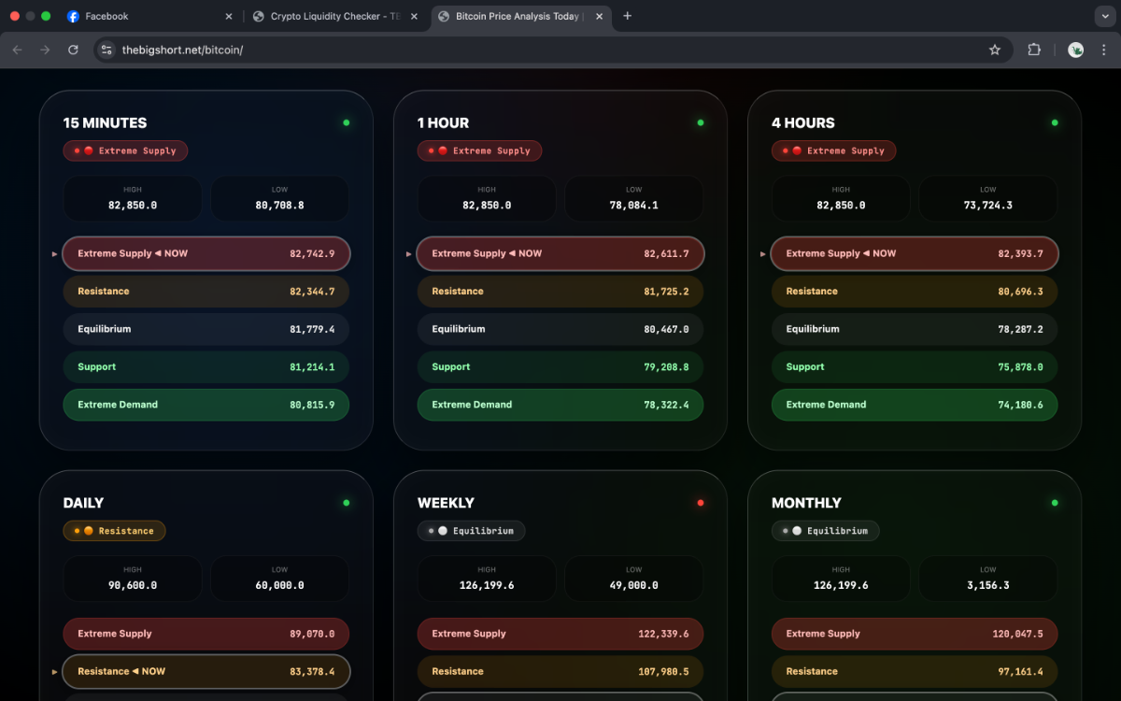Screen dimensions: 1121x701
Task: Expand the tab search dropdown arrow
Action: 1103,16
